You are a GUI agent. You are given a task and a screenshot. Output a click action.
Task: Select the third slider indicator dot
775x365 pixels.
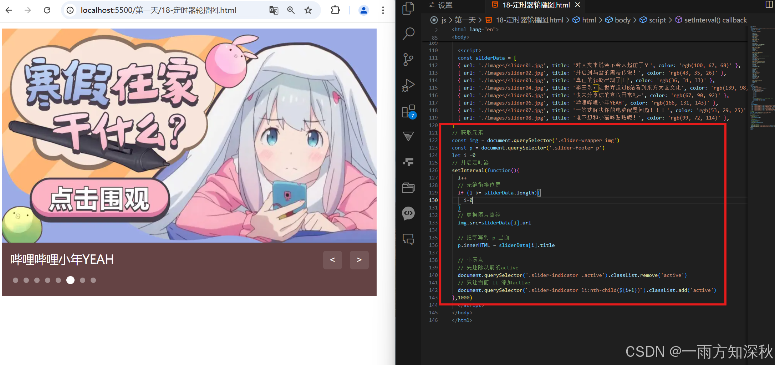(x=37, y=280)
